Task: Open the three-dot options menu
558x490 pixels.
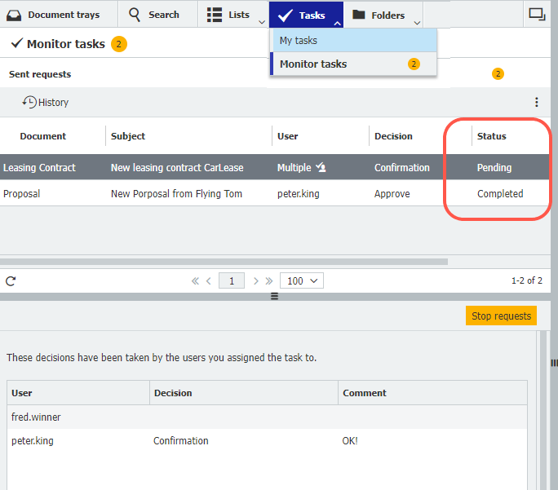Action: pos(536,103)
